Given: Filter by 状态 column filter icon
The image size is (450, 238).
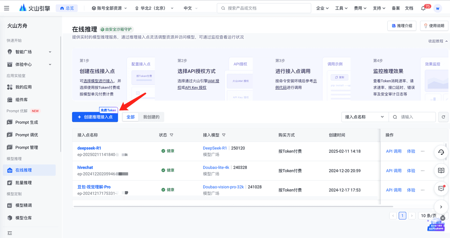Looking at the screenshot, I should [x=172, y=135].
